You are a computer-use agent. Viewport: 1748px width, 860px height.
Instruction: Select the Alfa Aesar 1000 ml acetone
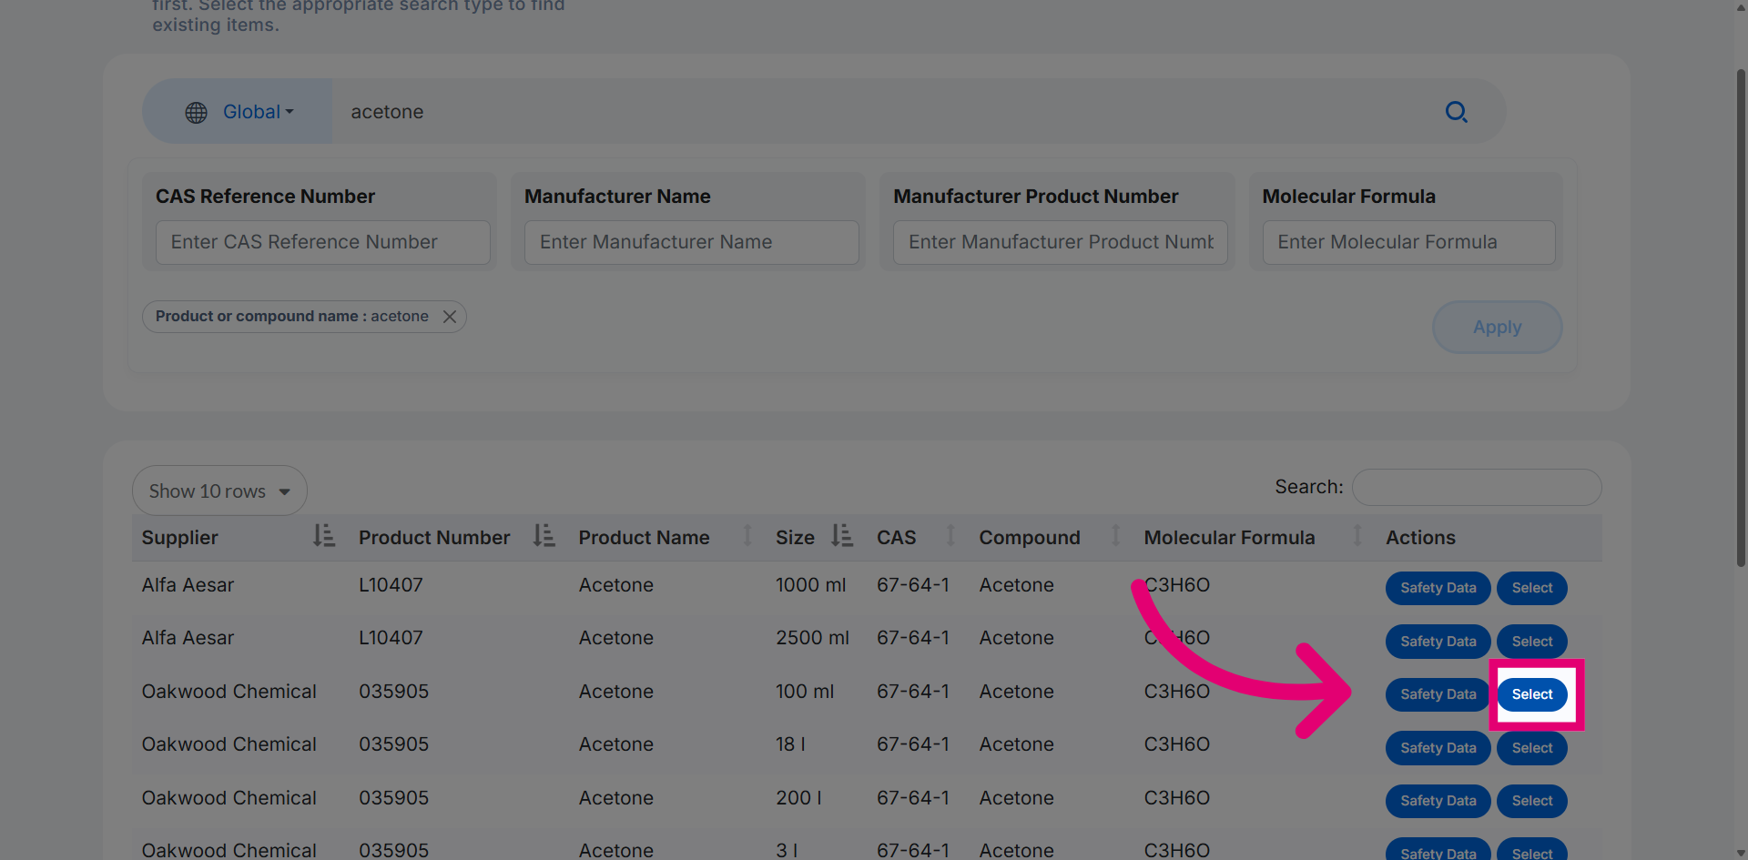coord(1532,588)
